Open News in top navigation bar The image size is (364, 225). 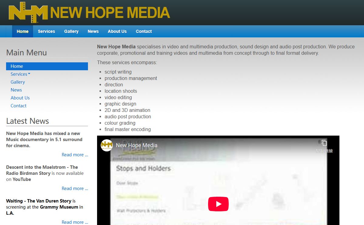pyautogui.click(x=93, y=31)
